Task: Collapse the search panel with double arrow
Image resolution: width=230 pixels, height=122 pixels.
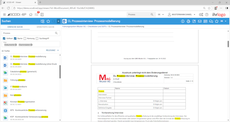Action: pos(58,21)
